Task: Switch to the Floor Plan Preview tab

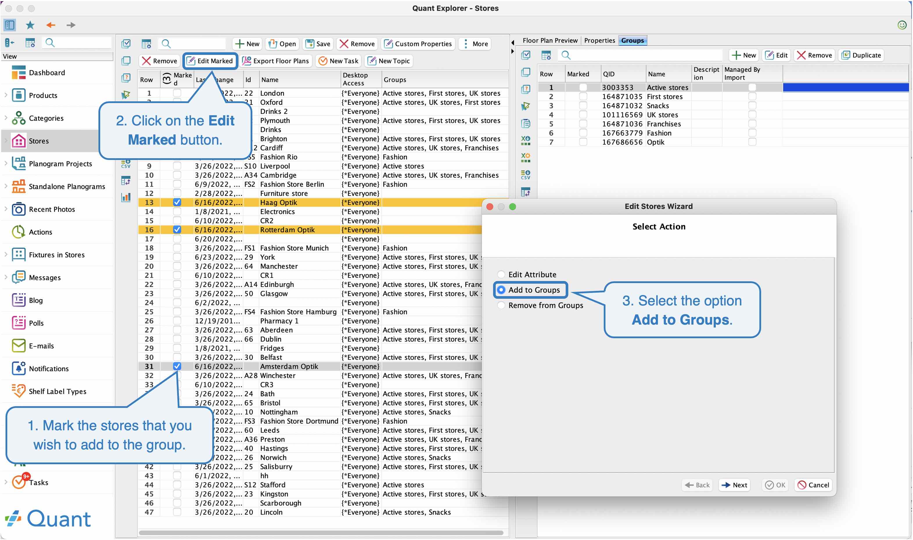Action: pyautogui.click(x=550, y=40)
